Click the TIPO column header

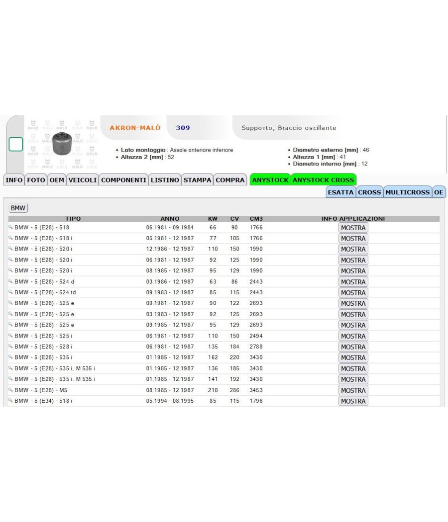click(73, 219)
